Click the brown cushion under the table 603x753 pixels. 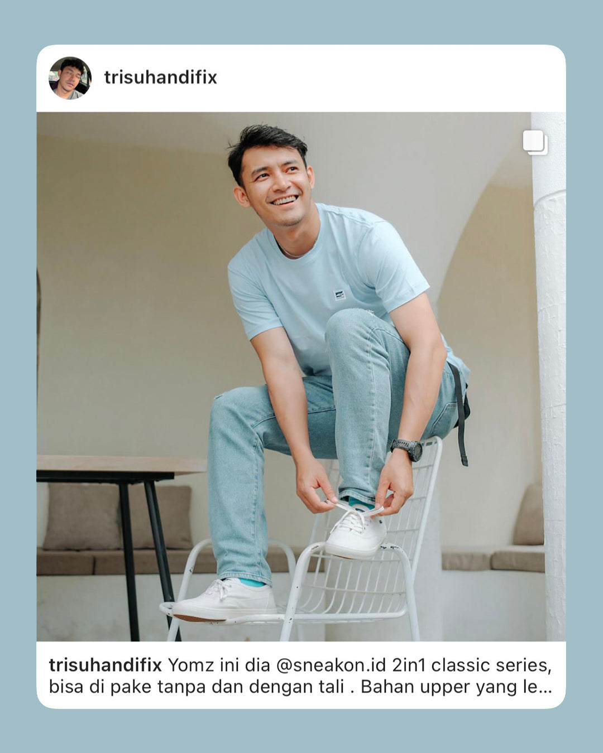117,517
